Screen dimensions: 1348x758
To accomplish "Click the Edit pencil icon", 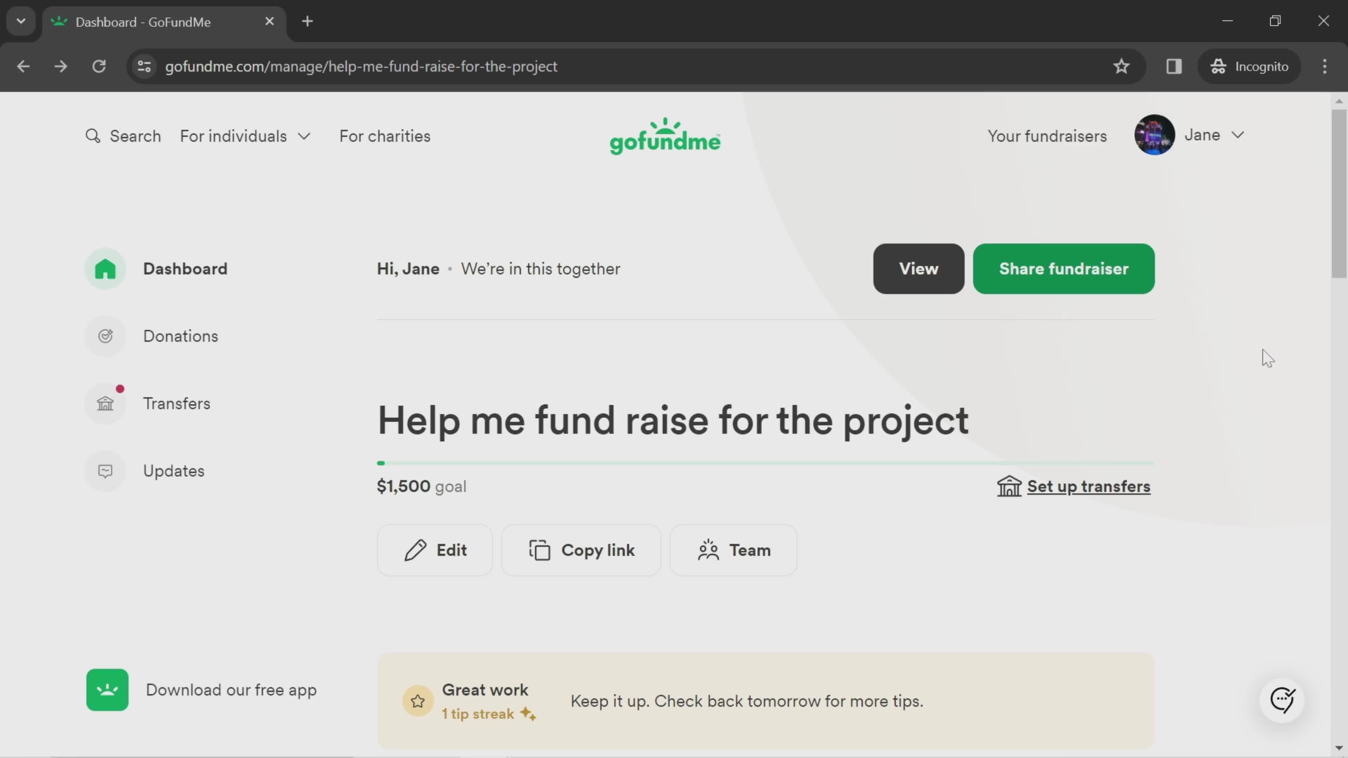I will pos(415,550).
